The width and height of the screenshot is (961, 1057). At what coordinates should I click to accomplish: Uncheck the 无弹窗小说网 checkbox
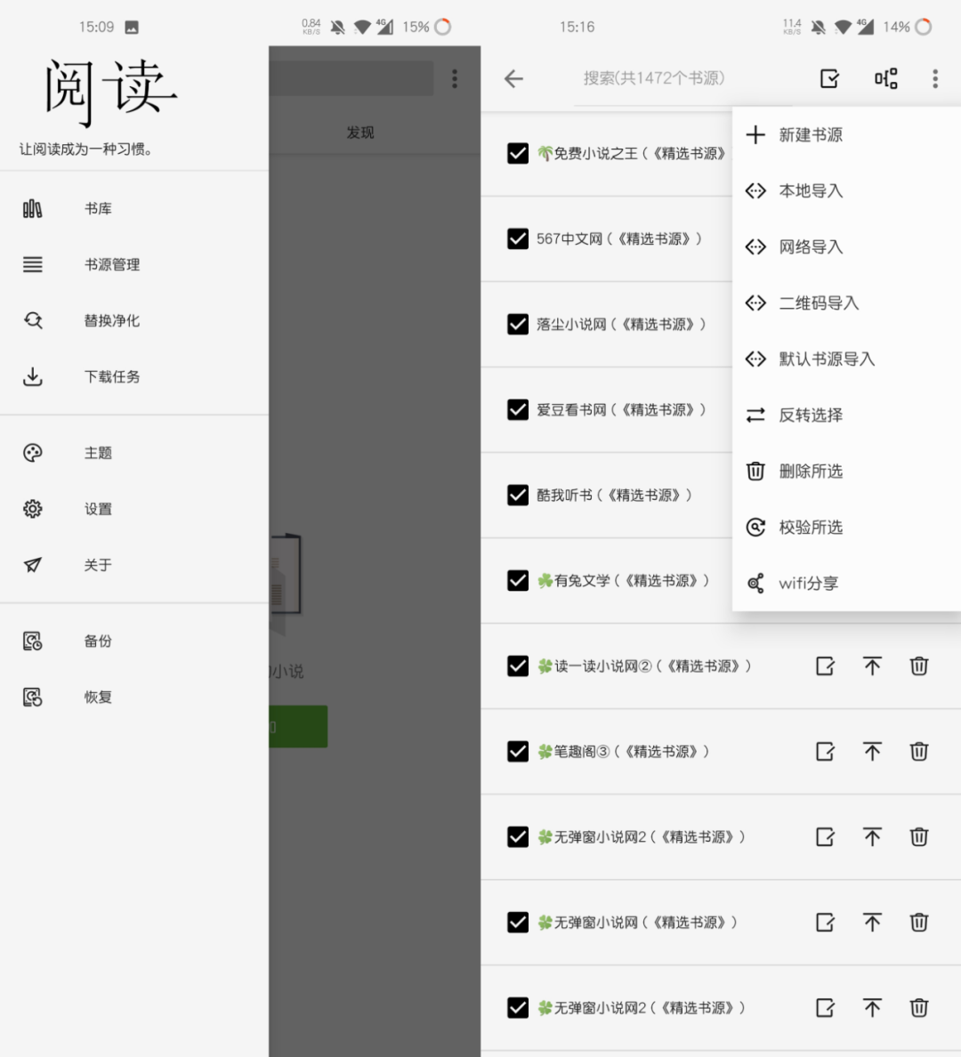[518, 922]
